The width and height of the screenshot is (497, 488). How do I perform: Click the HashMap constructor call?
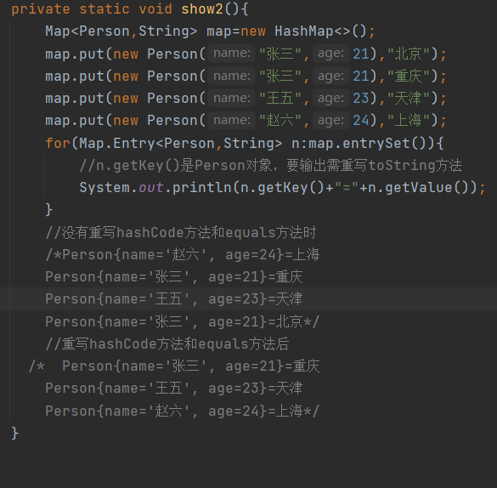320,31
